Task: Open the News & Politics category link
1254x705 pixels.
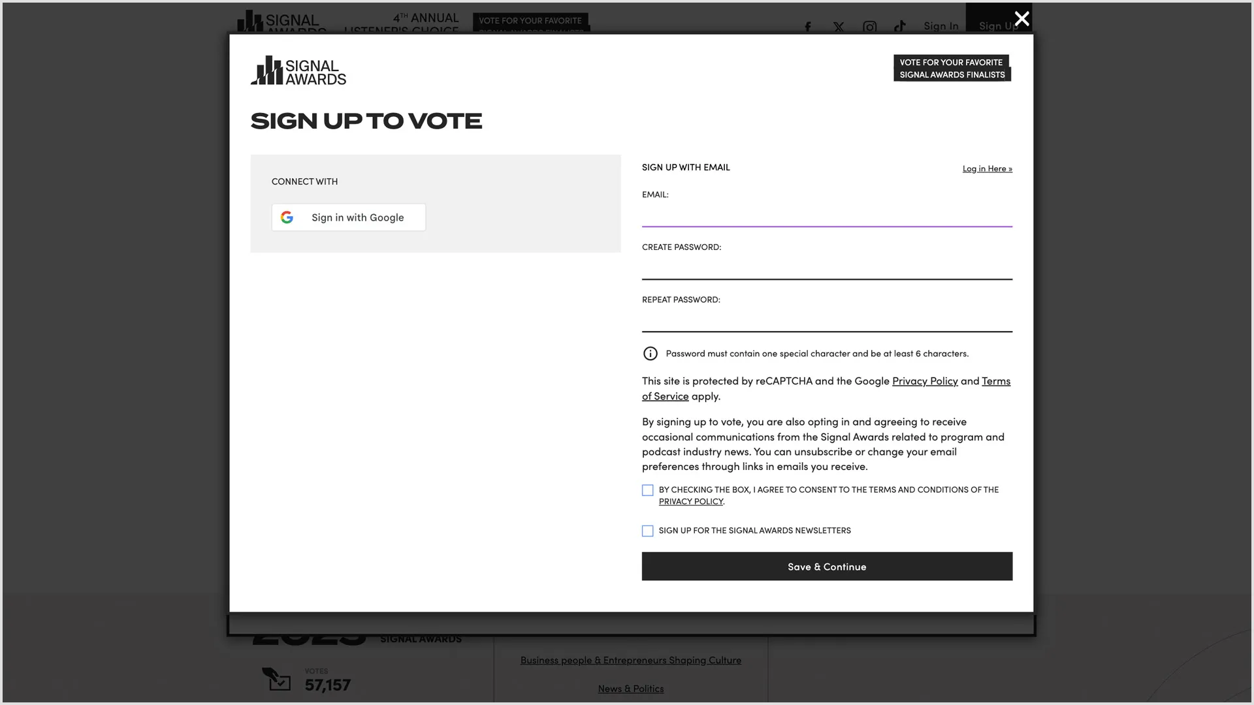Action: 630,689
